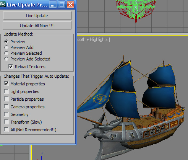Viewport: 188px width, 160px height.
Task: Minimize the Live Update window
Action: (53, 5)
